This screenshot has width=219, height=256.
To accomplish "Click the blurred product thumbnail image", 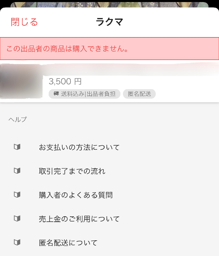I will click(x=21, y=81).
